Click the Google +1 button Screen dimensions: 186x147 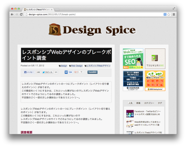[76, 72]
